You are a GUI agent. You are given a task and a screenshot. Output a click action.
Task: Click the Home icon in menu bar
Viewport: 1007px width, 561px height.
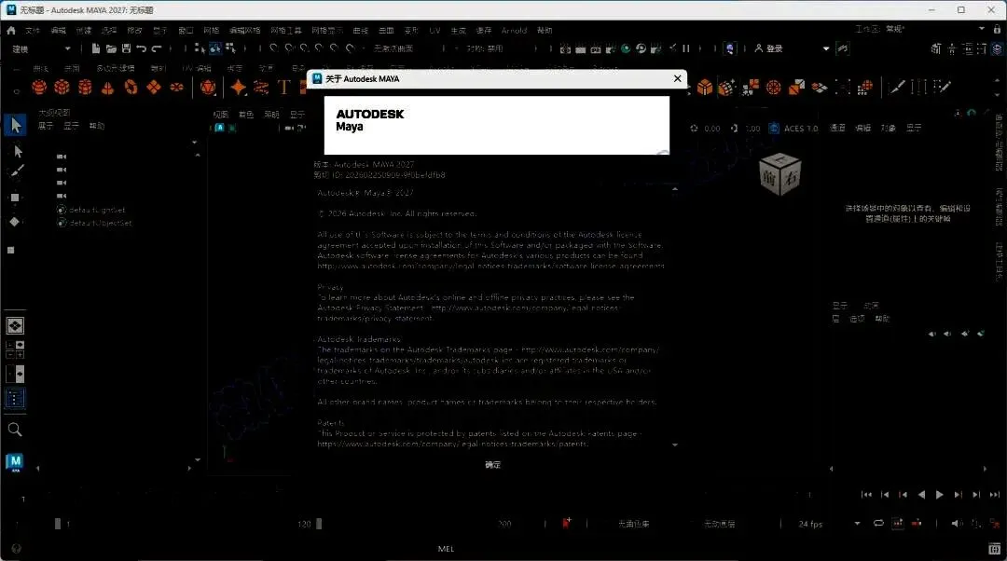click(x=11, y=30)
